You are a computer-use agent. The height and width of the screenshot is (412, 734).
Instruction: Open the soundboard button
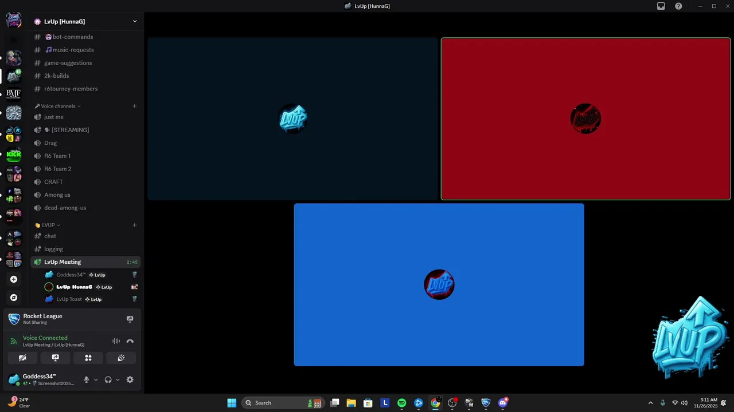click(x=121, y=358)
